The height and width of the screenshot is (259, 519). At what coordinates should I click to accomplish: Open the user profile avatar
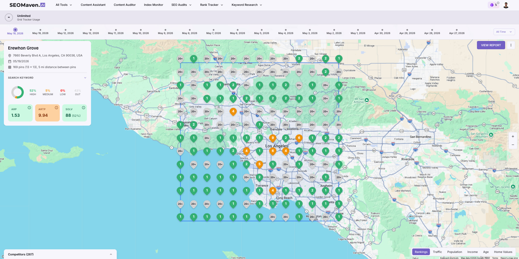(x=506, y=5)
